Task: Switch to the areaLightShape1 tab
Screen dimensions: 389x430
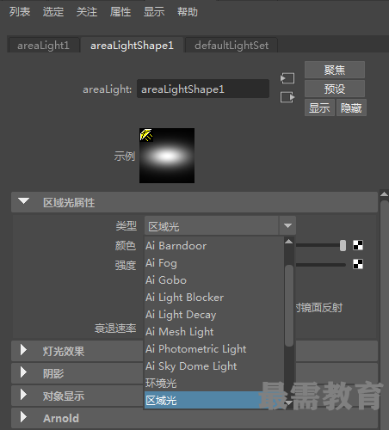Action: (132, 46)
